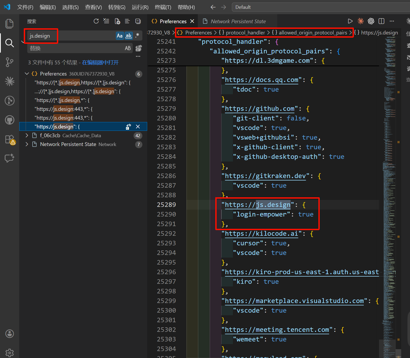Click the ChatGPT icon in editor toolbar
Screen dimensions: 410x358
(x=371, y=21)
